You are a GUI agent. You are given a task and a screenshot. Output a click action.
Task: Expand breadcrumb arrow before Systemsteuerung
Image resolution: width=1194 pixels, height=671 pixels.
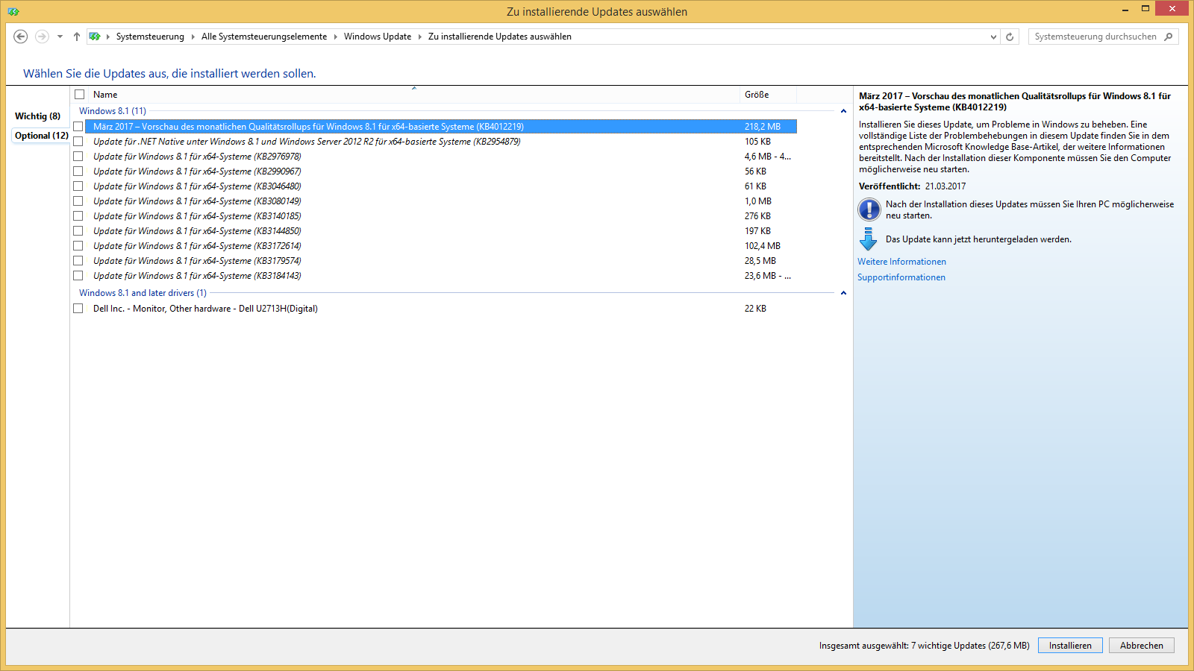click(108, 37)
